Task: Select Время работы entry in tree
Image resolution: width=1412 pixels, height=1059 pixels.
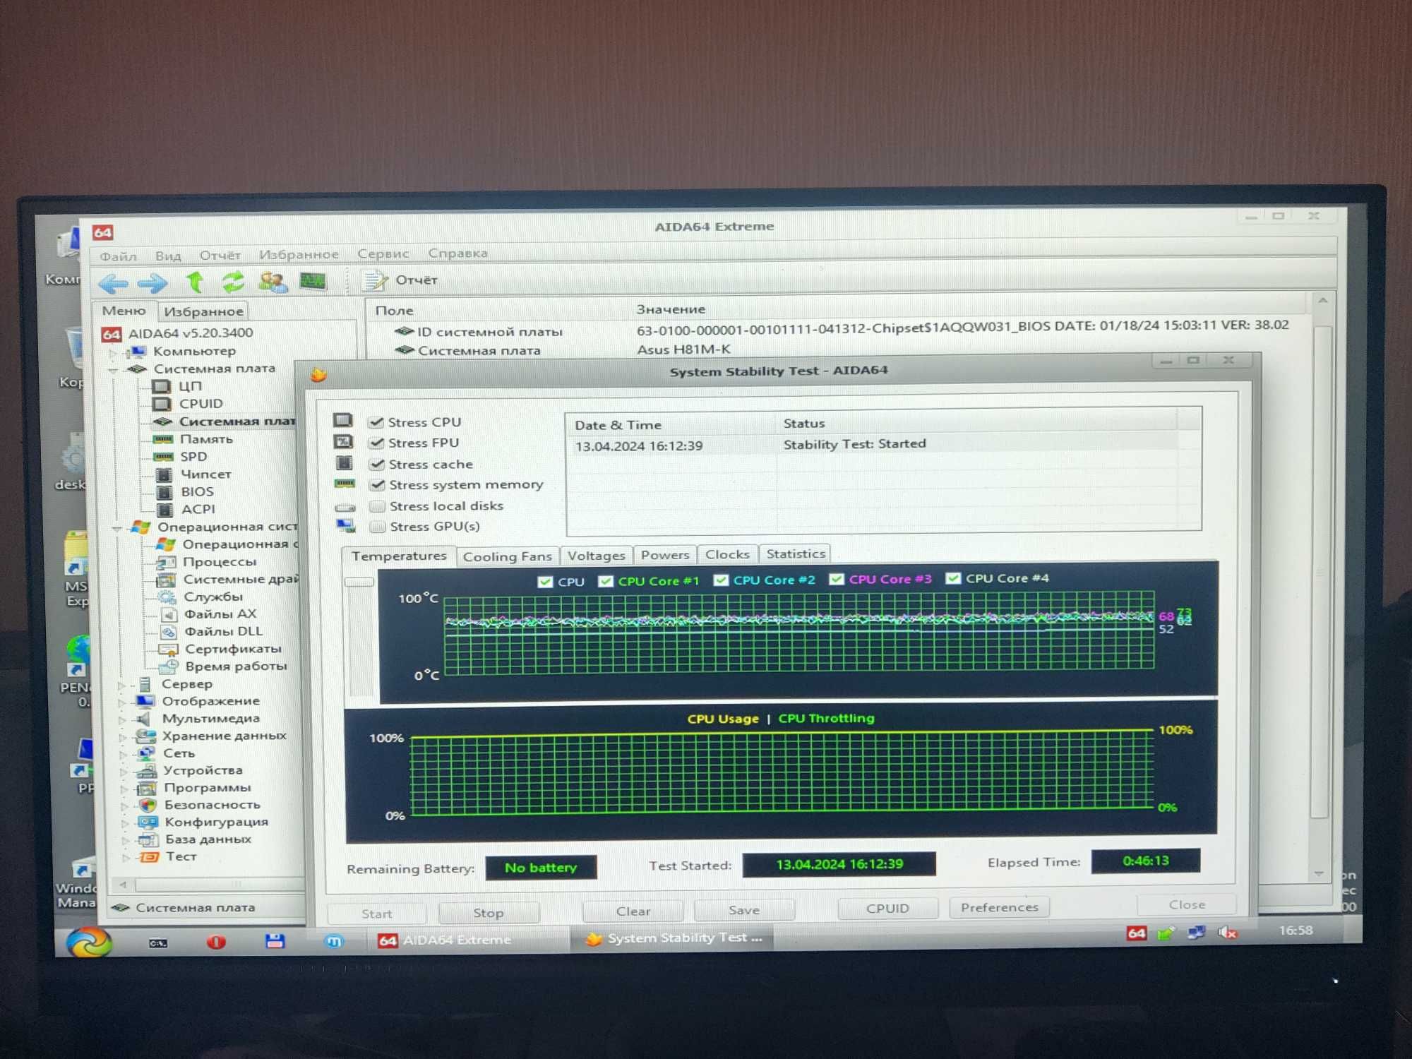Action: pos(235,666)
